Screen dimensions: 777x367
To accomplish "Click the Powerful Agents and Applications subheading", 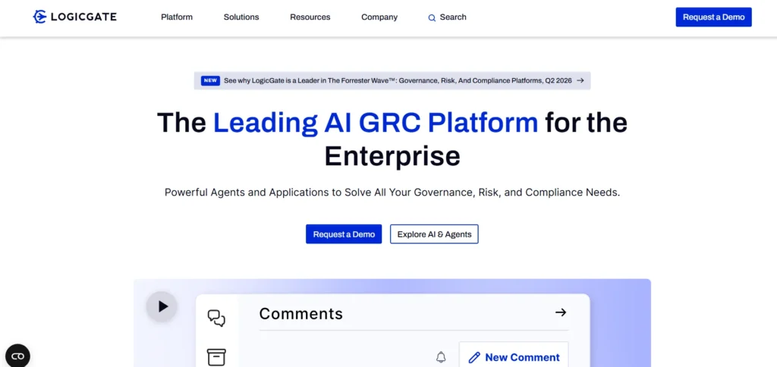I will pyautogui.click(x=392, y=192).
